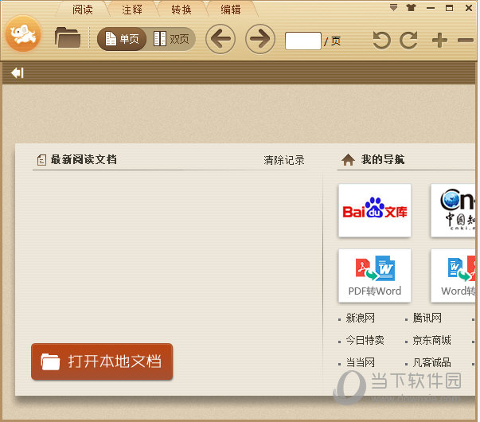Screen dimensions: 480x422
Task: Open the Word转 conversion tile
Action: point(453,275)
